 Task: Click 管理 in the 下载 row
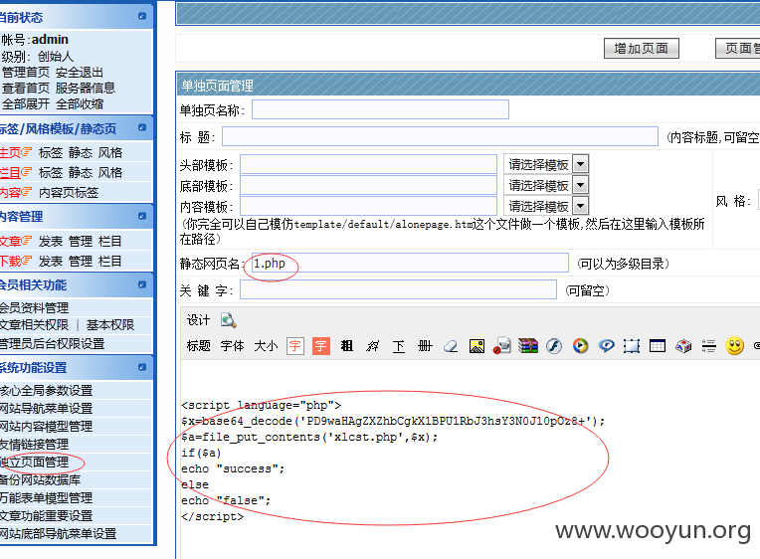pyautogui.click(x=81, y=261)
